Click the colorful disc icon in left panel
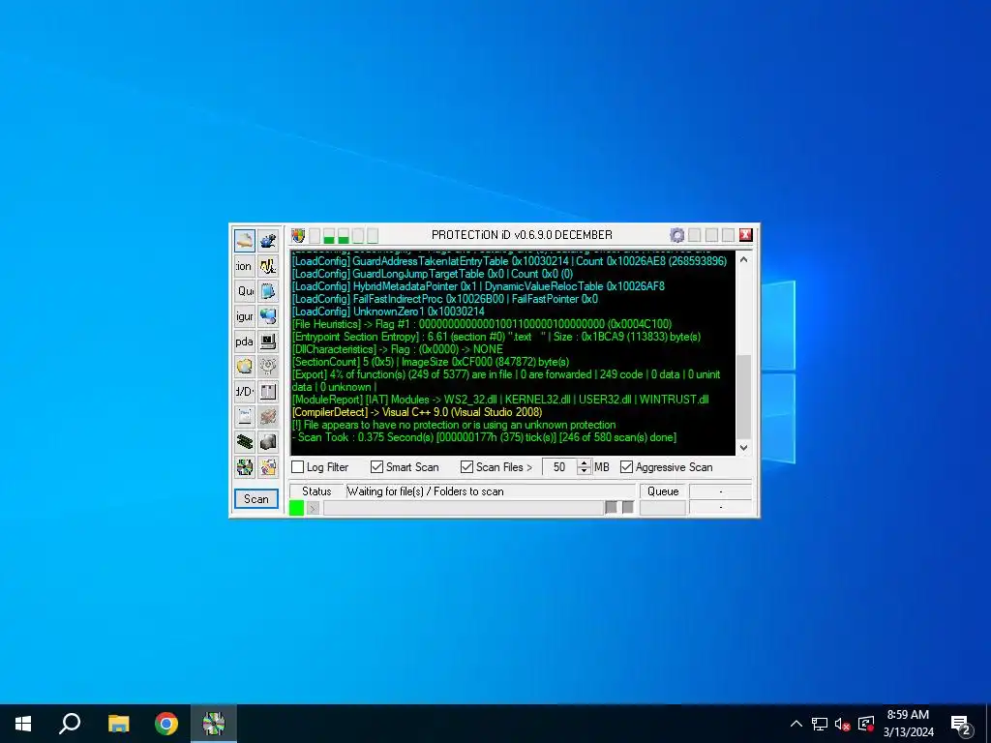The width and height of the screenshot is (991, 743). (x=245, y=467)
